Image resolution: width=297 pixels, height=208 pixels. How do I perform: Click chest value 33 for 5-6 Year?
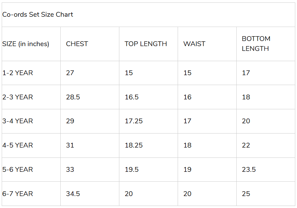click(70, 170)
